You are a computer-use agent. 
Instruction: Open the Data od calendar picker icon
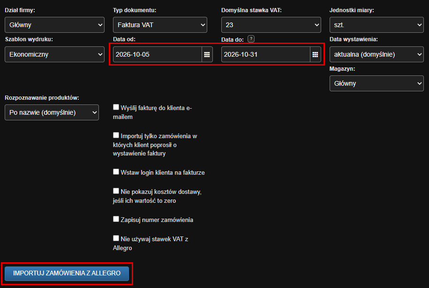pos(207,54)
